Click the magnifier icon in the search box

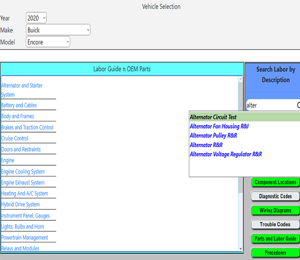297,105
